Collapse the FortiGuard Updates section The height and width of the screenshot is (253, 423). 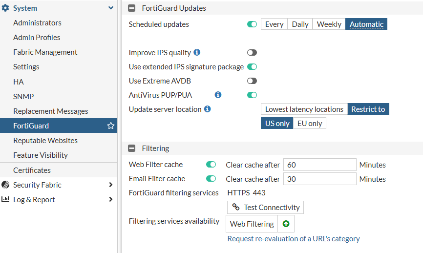(x=131, y=8)
